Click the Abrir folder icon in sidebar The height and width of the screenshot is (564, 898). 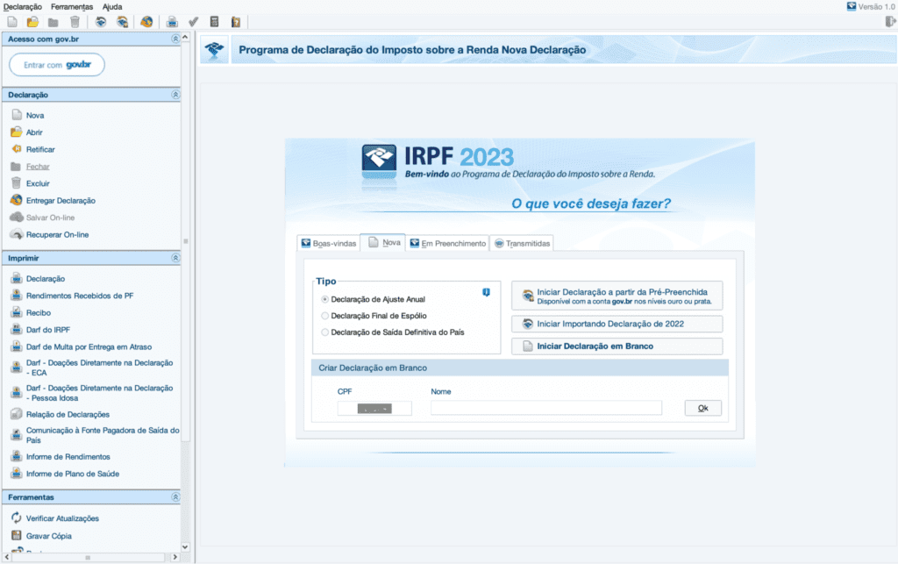click(x=17, y=132)
